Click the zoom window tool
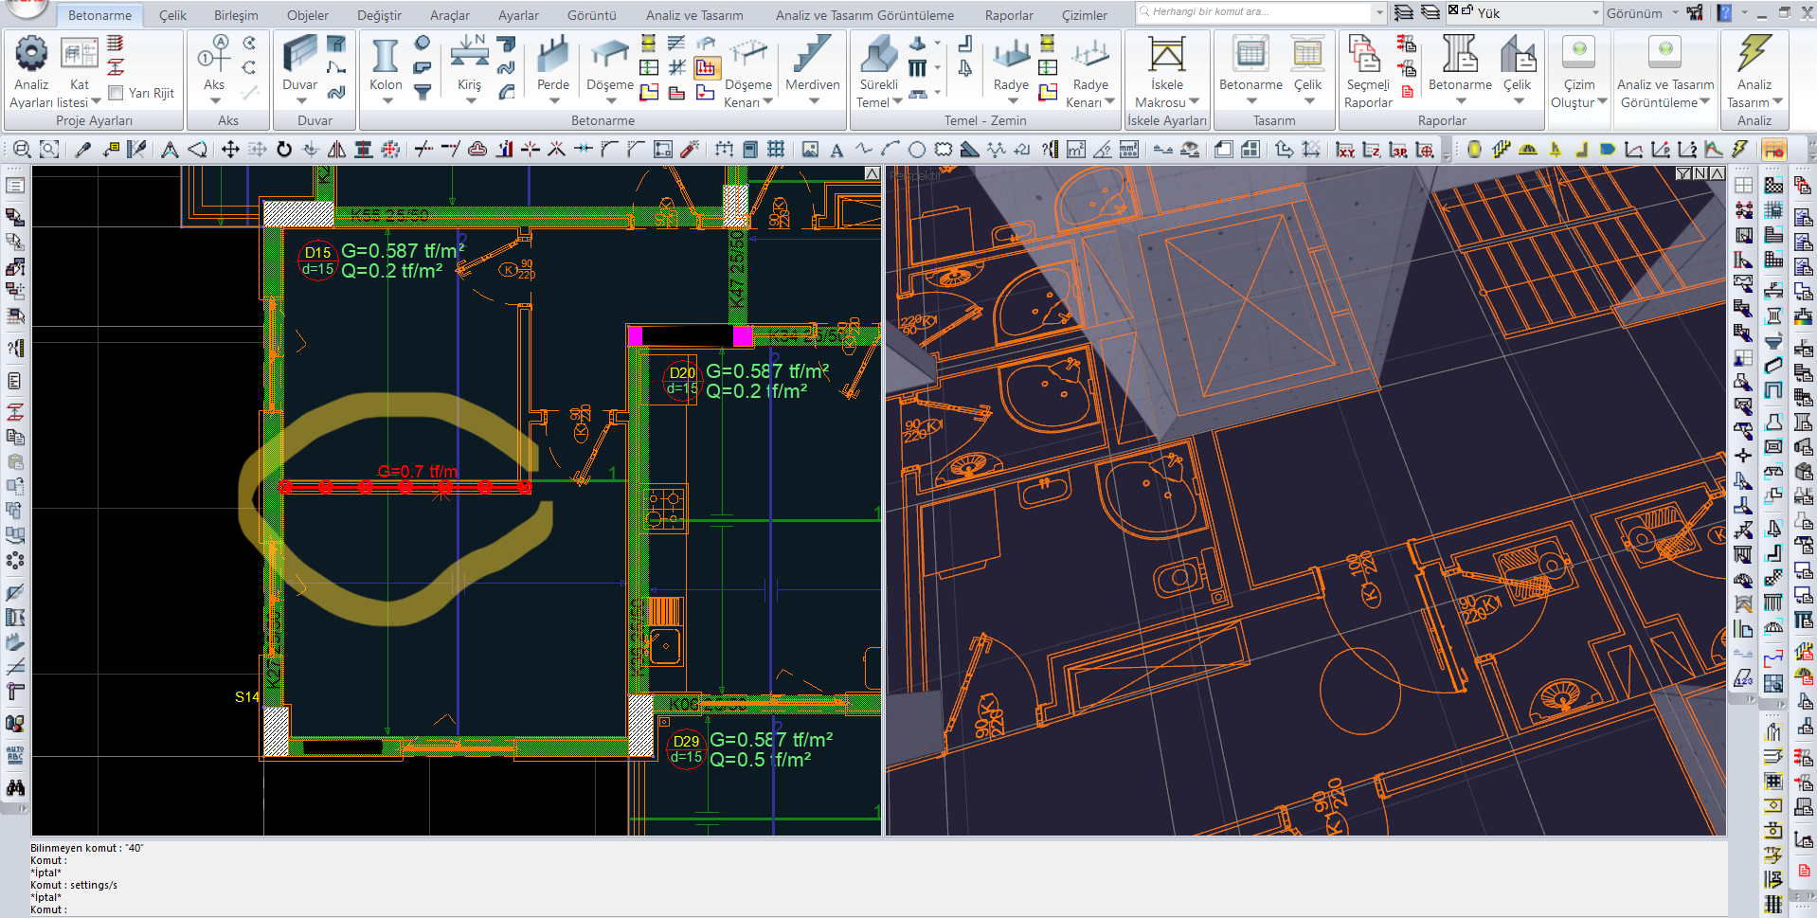The image size is (1817, 918). point(22,149)
